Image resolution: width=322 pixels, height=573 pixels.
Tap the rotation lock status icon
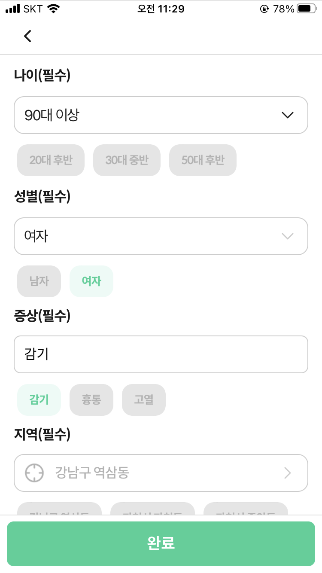264,9
